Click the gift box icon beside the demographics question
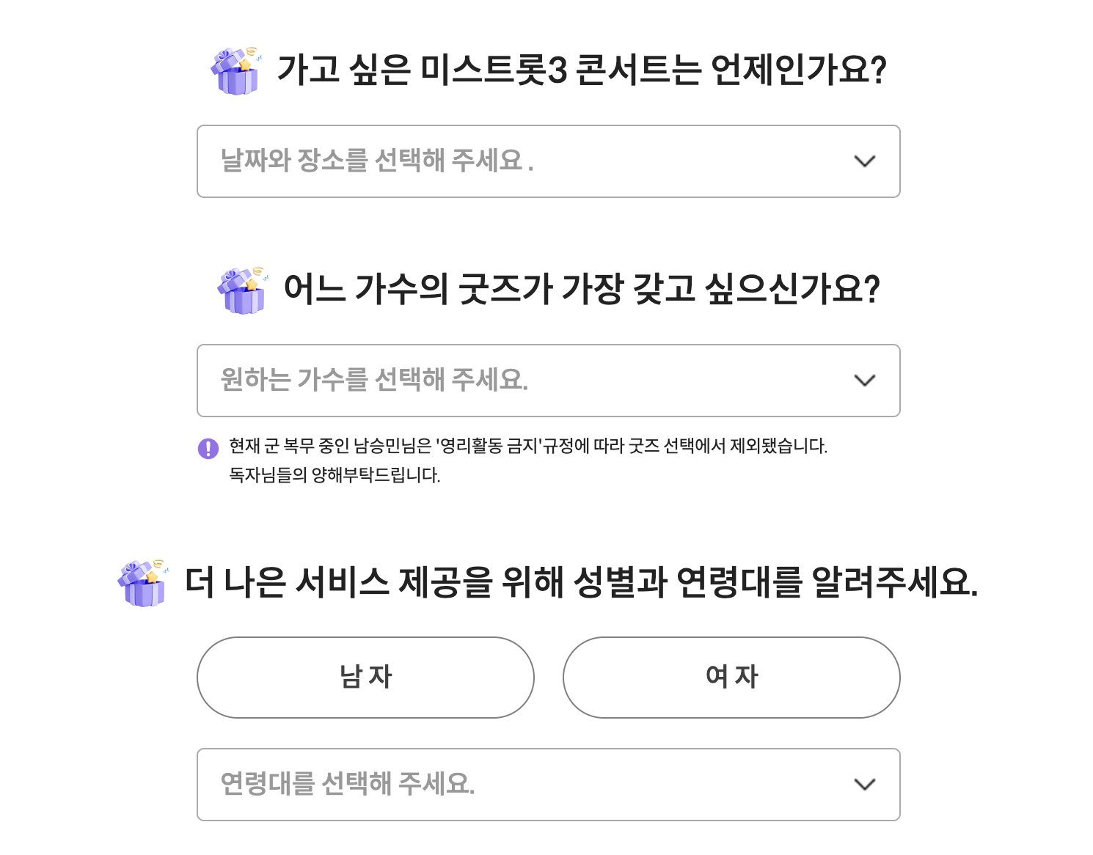 145,583
